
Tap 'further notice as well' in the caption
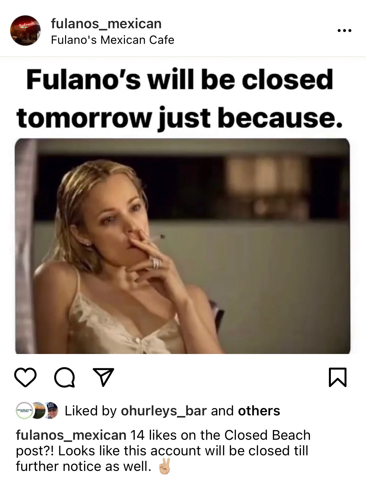84,466
